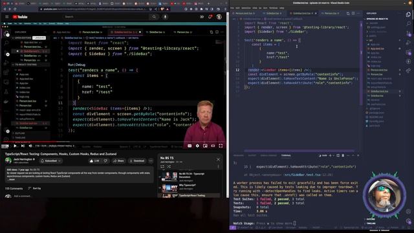This screenshot has width=414, height=233.
Task: Click the Share button
Action: coord(119,161)
